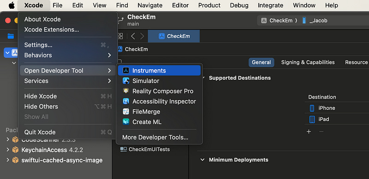Select the iPad destination row

337,119
